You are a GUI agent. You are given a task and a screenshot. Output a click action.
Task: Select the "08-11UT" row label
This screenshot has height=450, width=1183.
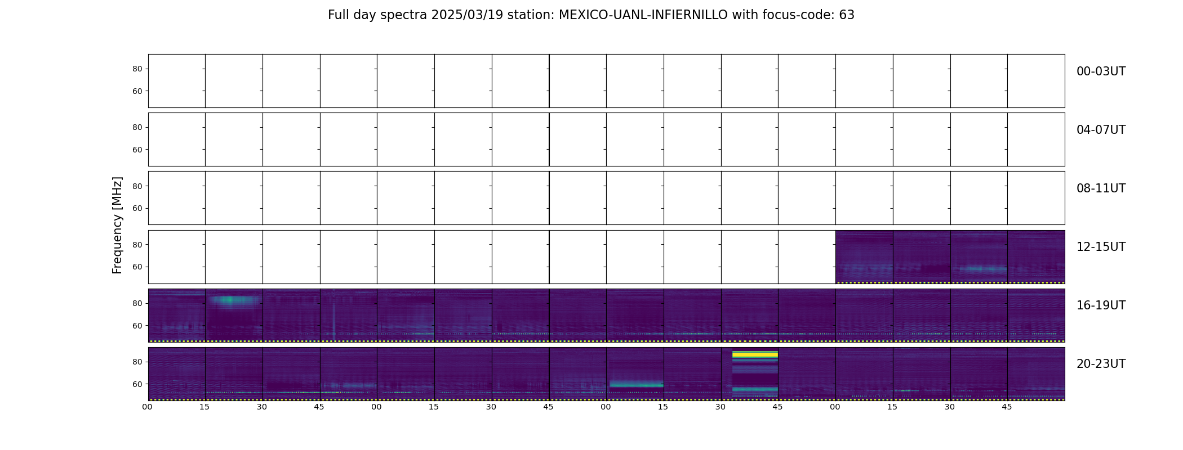(x=1101, y=188)
